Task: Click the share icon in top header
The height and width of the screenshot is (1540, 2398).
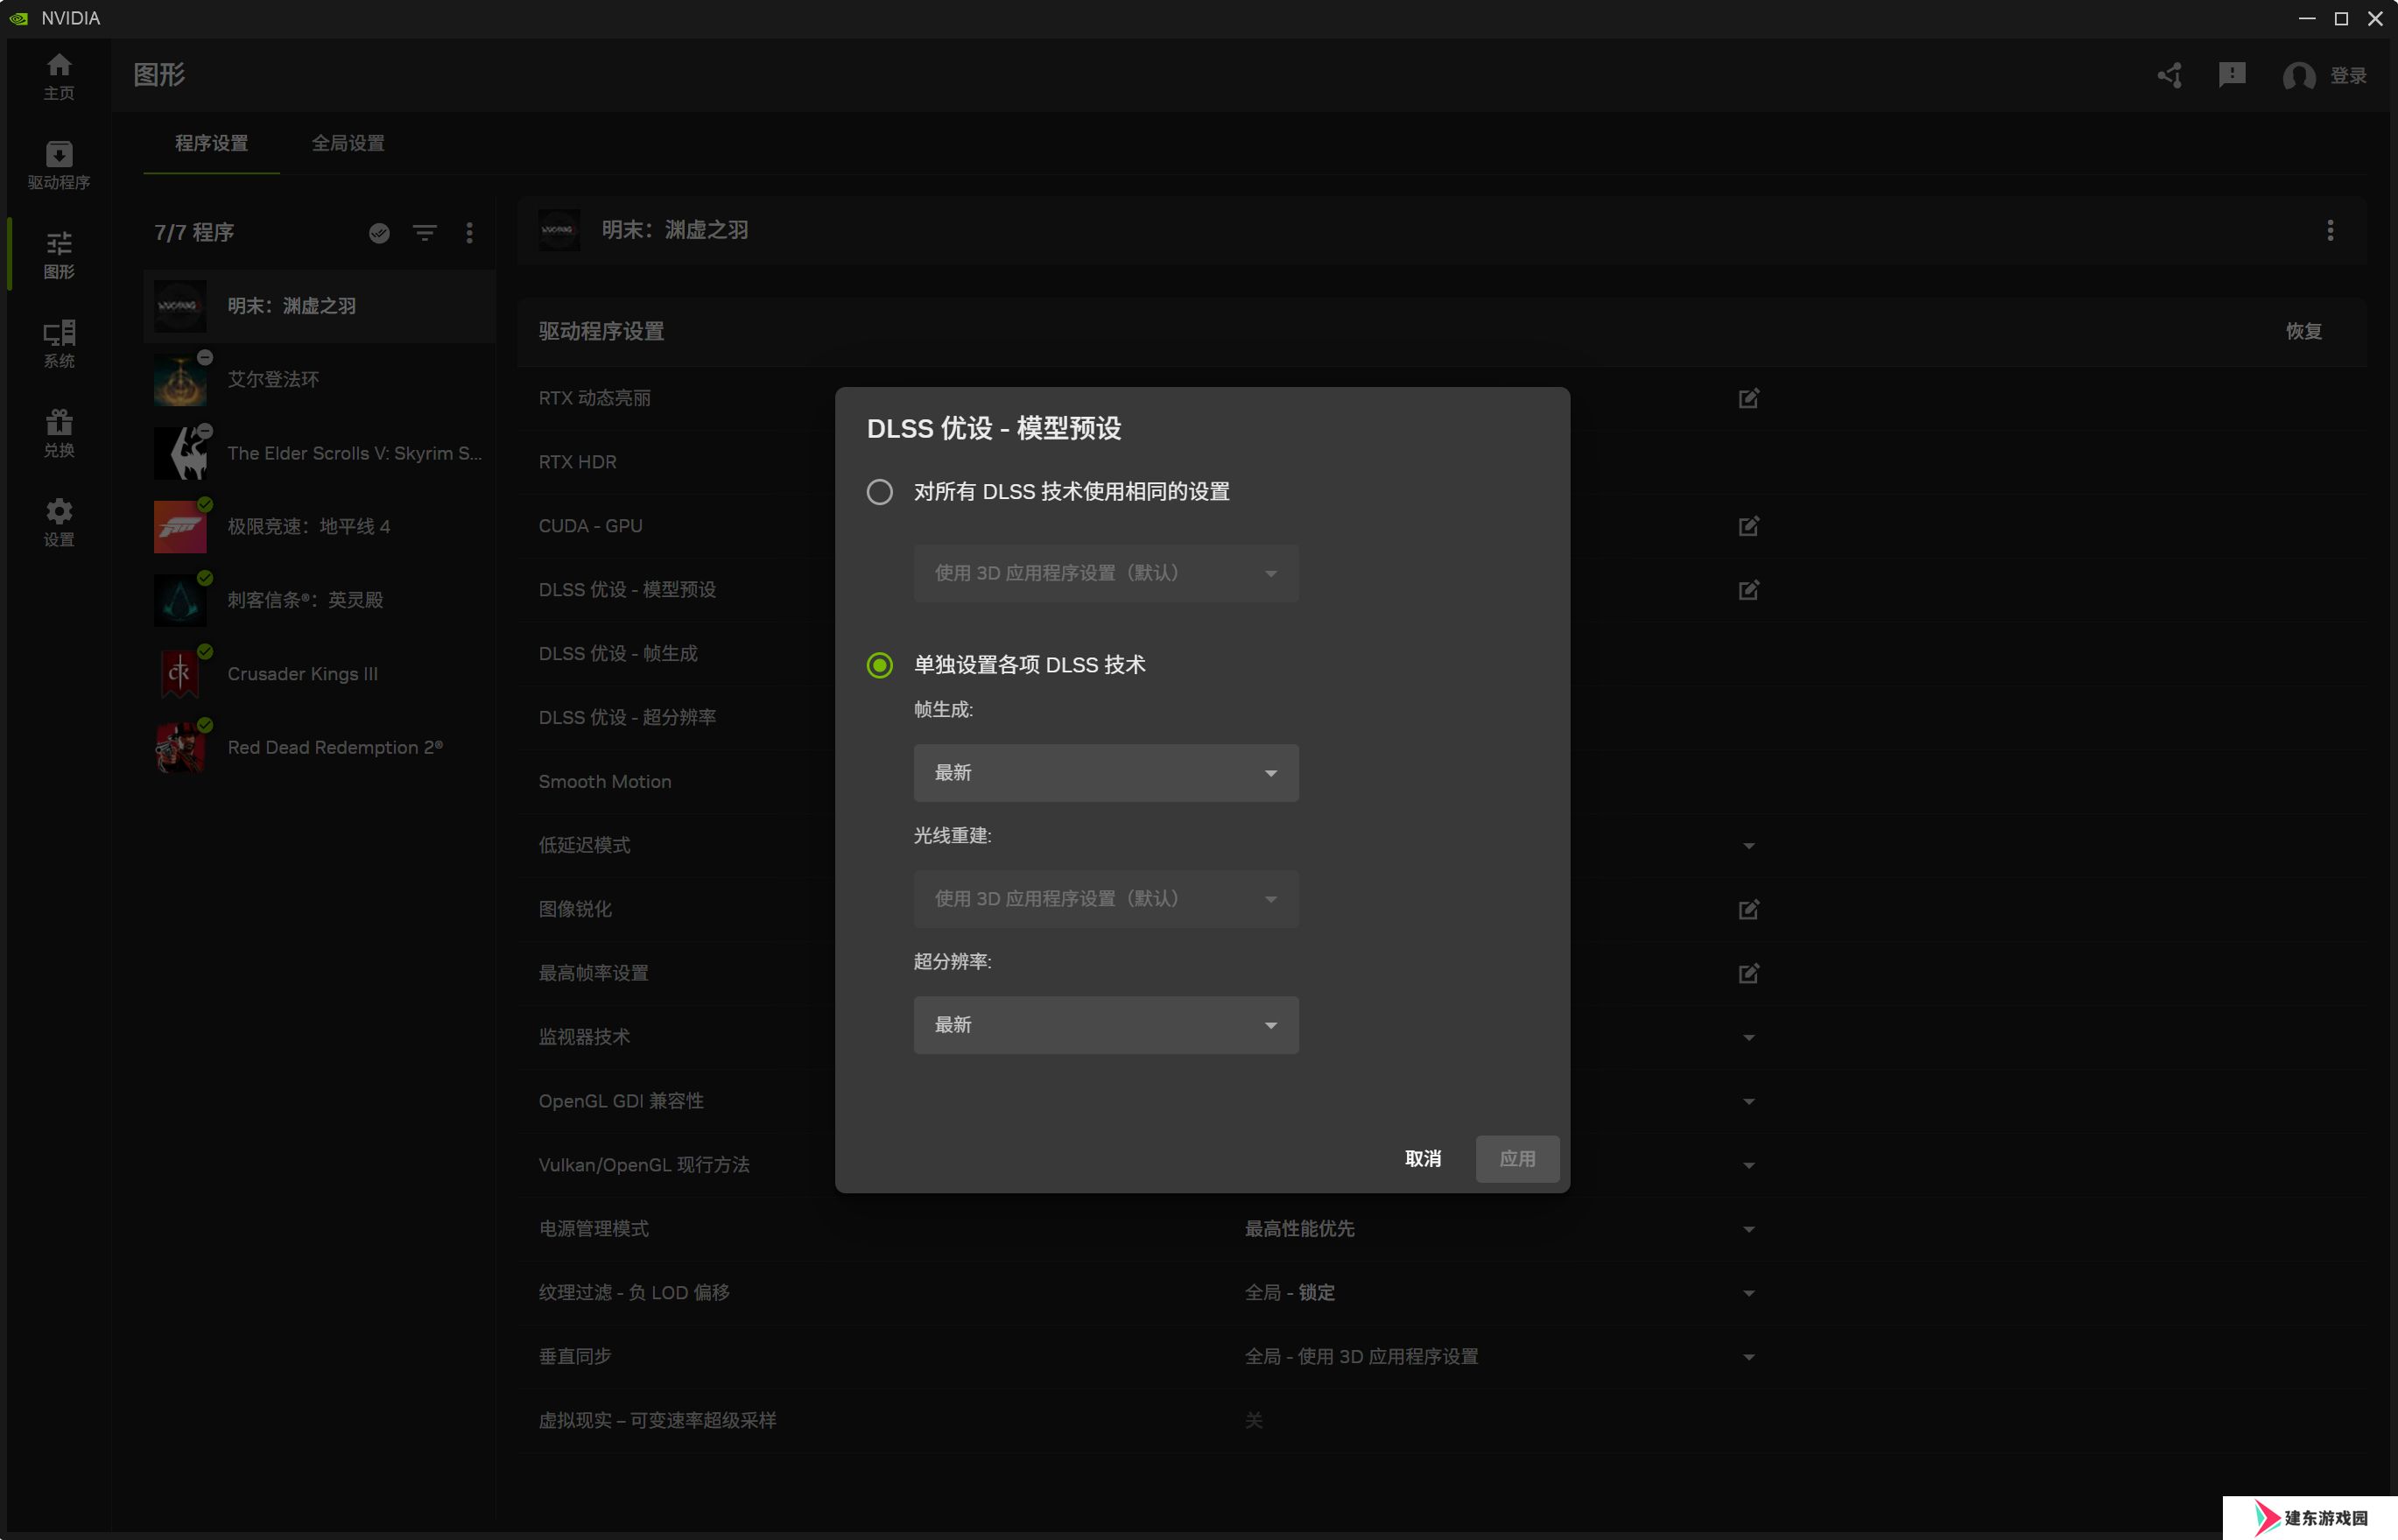Action: pos(2169,75)
